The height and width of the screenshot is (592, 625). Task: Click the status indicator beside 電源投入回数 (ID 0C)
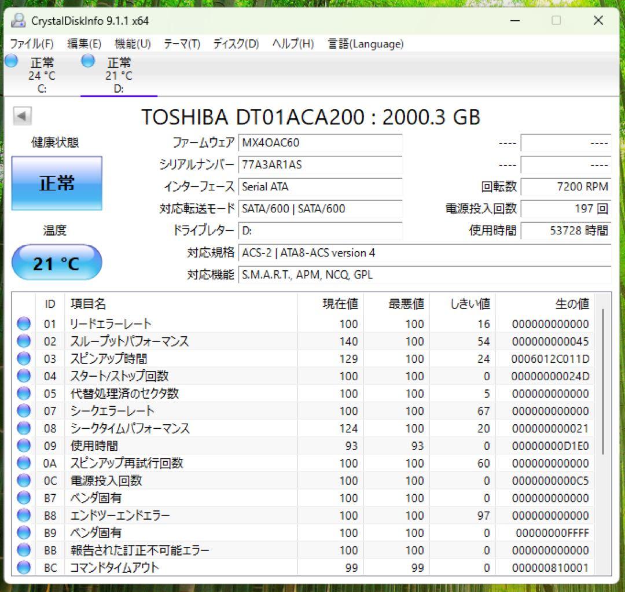pos(24,480)
